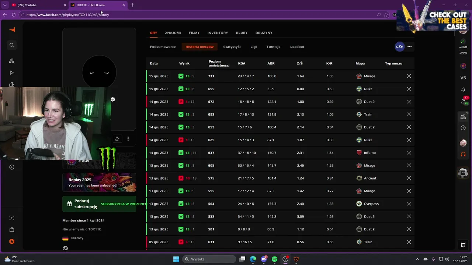Click the chat icon at bottom right corner
The height and width of the screenshot is (265, 472).
tap(463, 245)
